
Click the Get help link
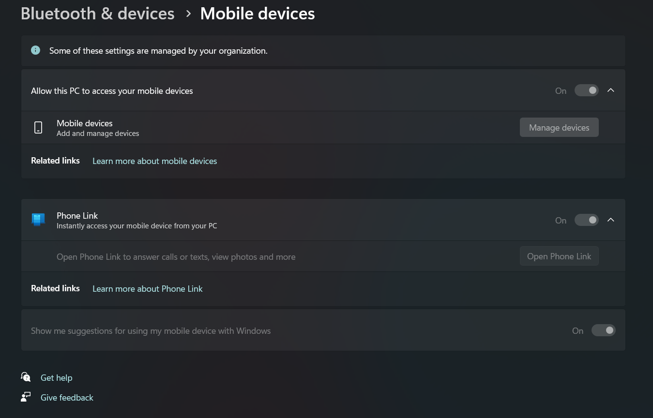[56, 377]
